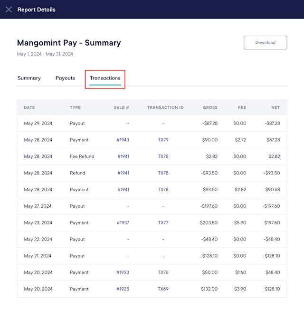Open transaction TX76 link
Image resolution: width=304 pixels, height=311 pixels.
pos(163,272)
